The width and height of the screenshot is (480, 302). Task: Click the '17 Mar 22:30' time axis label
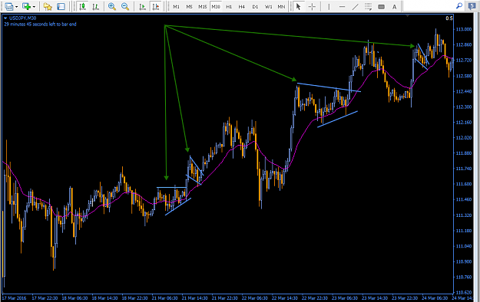(x=45, y=298)
